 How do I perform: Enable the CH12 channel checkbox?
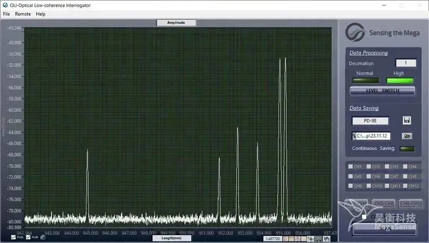click(405, 186)
